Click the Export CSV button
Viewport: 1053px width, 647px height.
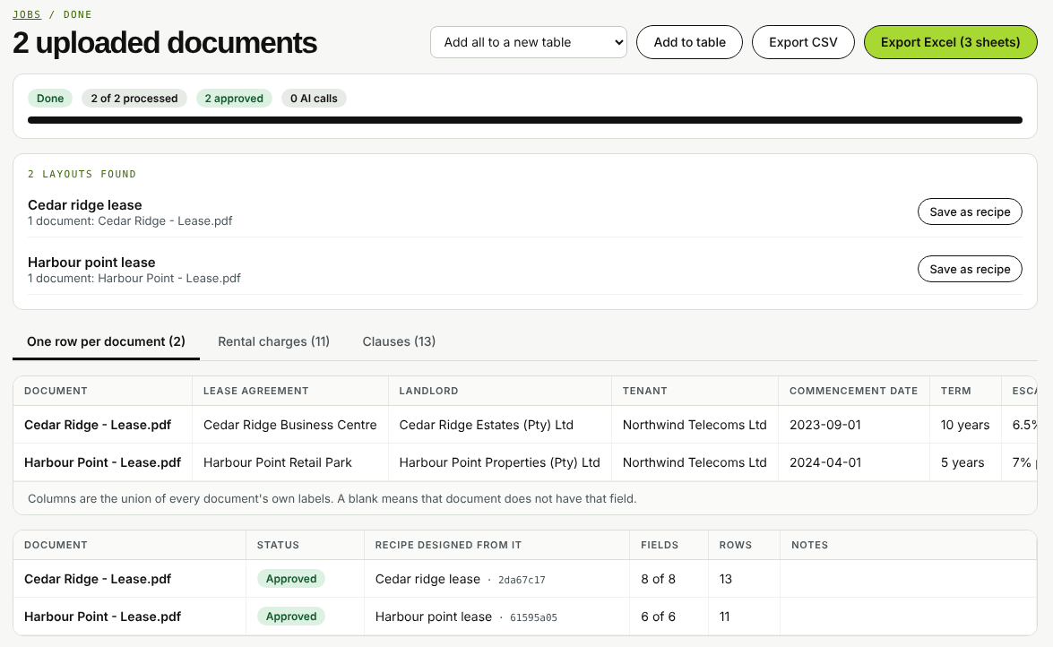tap(803, 42)
